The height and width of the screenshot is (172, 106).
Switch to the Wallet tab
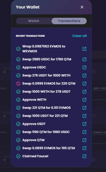coord(34,21)
